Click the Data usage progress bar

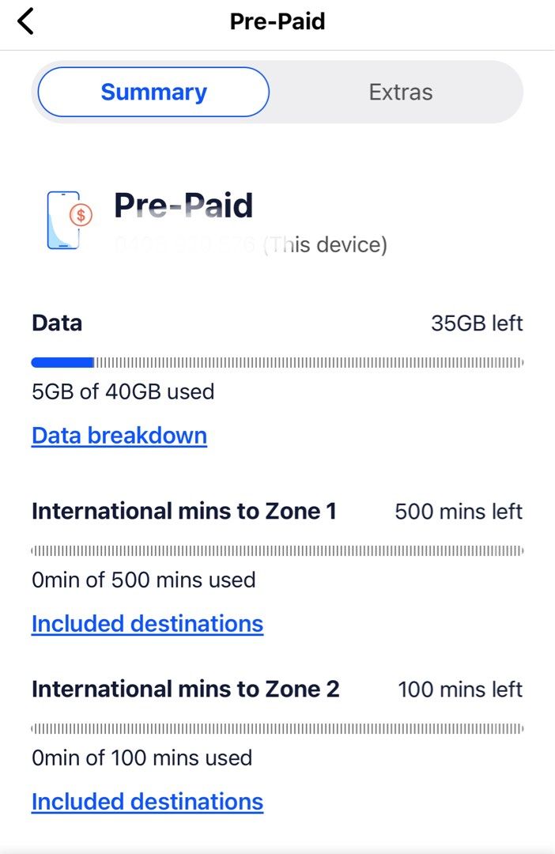(277, 362)
